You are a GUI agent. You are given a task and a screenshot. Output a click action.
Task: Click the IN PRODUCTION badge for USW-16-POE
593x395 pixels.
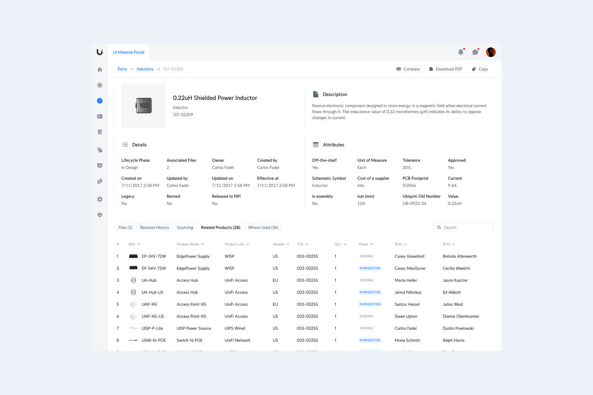pos(370,340)
